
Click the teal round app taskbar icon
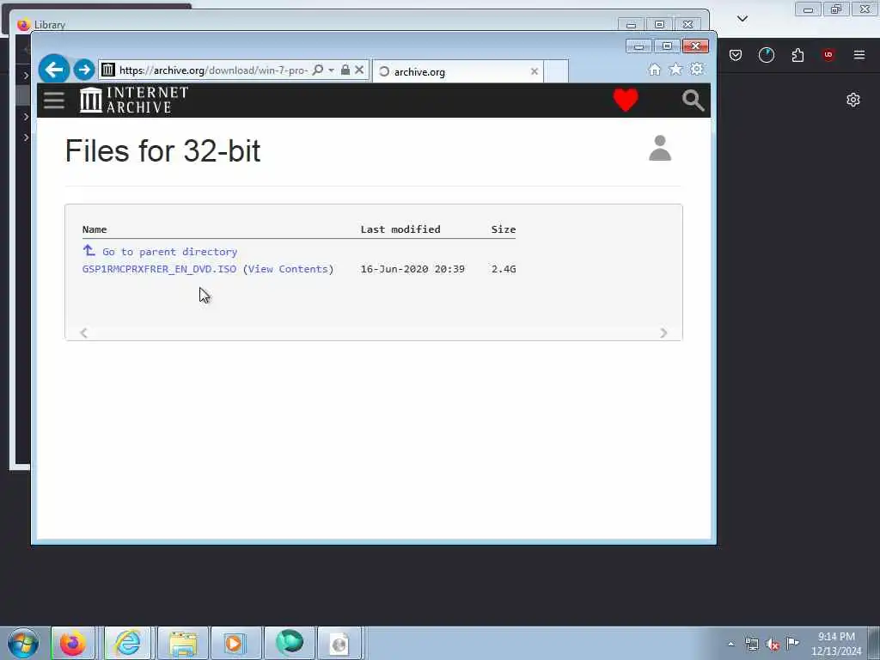(289, 643)
